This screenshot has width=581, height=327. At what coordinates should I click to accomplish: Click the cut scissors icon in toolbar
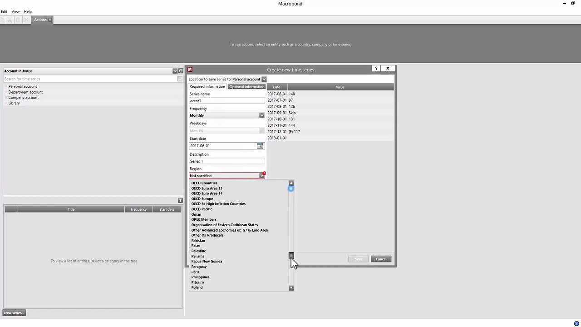coord(10,20)
